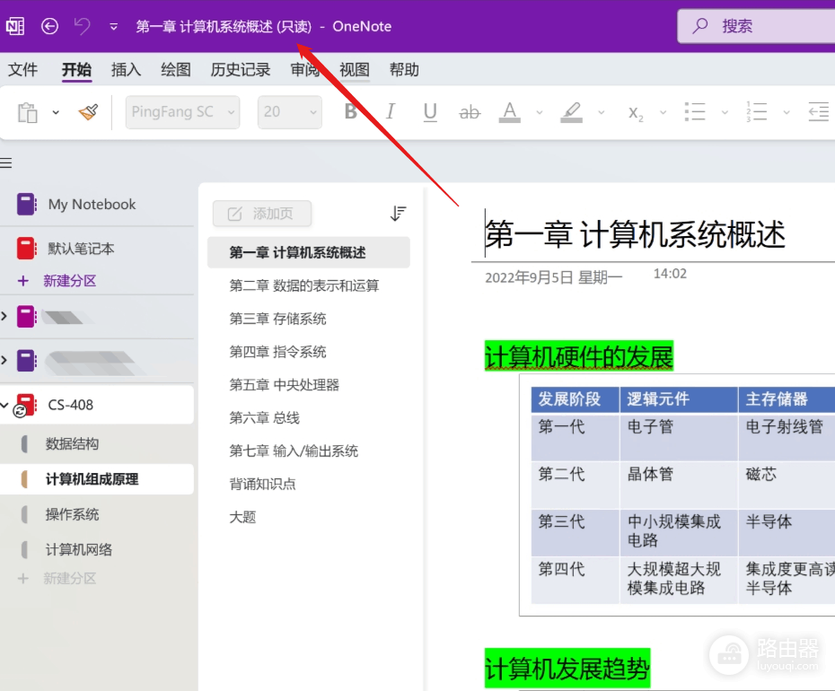Image resolution: width=835 pixels, height=691 pixels.
Task: Switch to the 开始 ribbon tab
Action: [76, 70]
